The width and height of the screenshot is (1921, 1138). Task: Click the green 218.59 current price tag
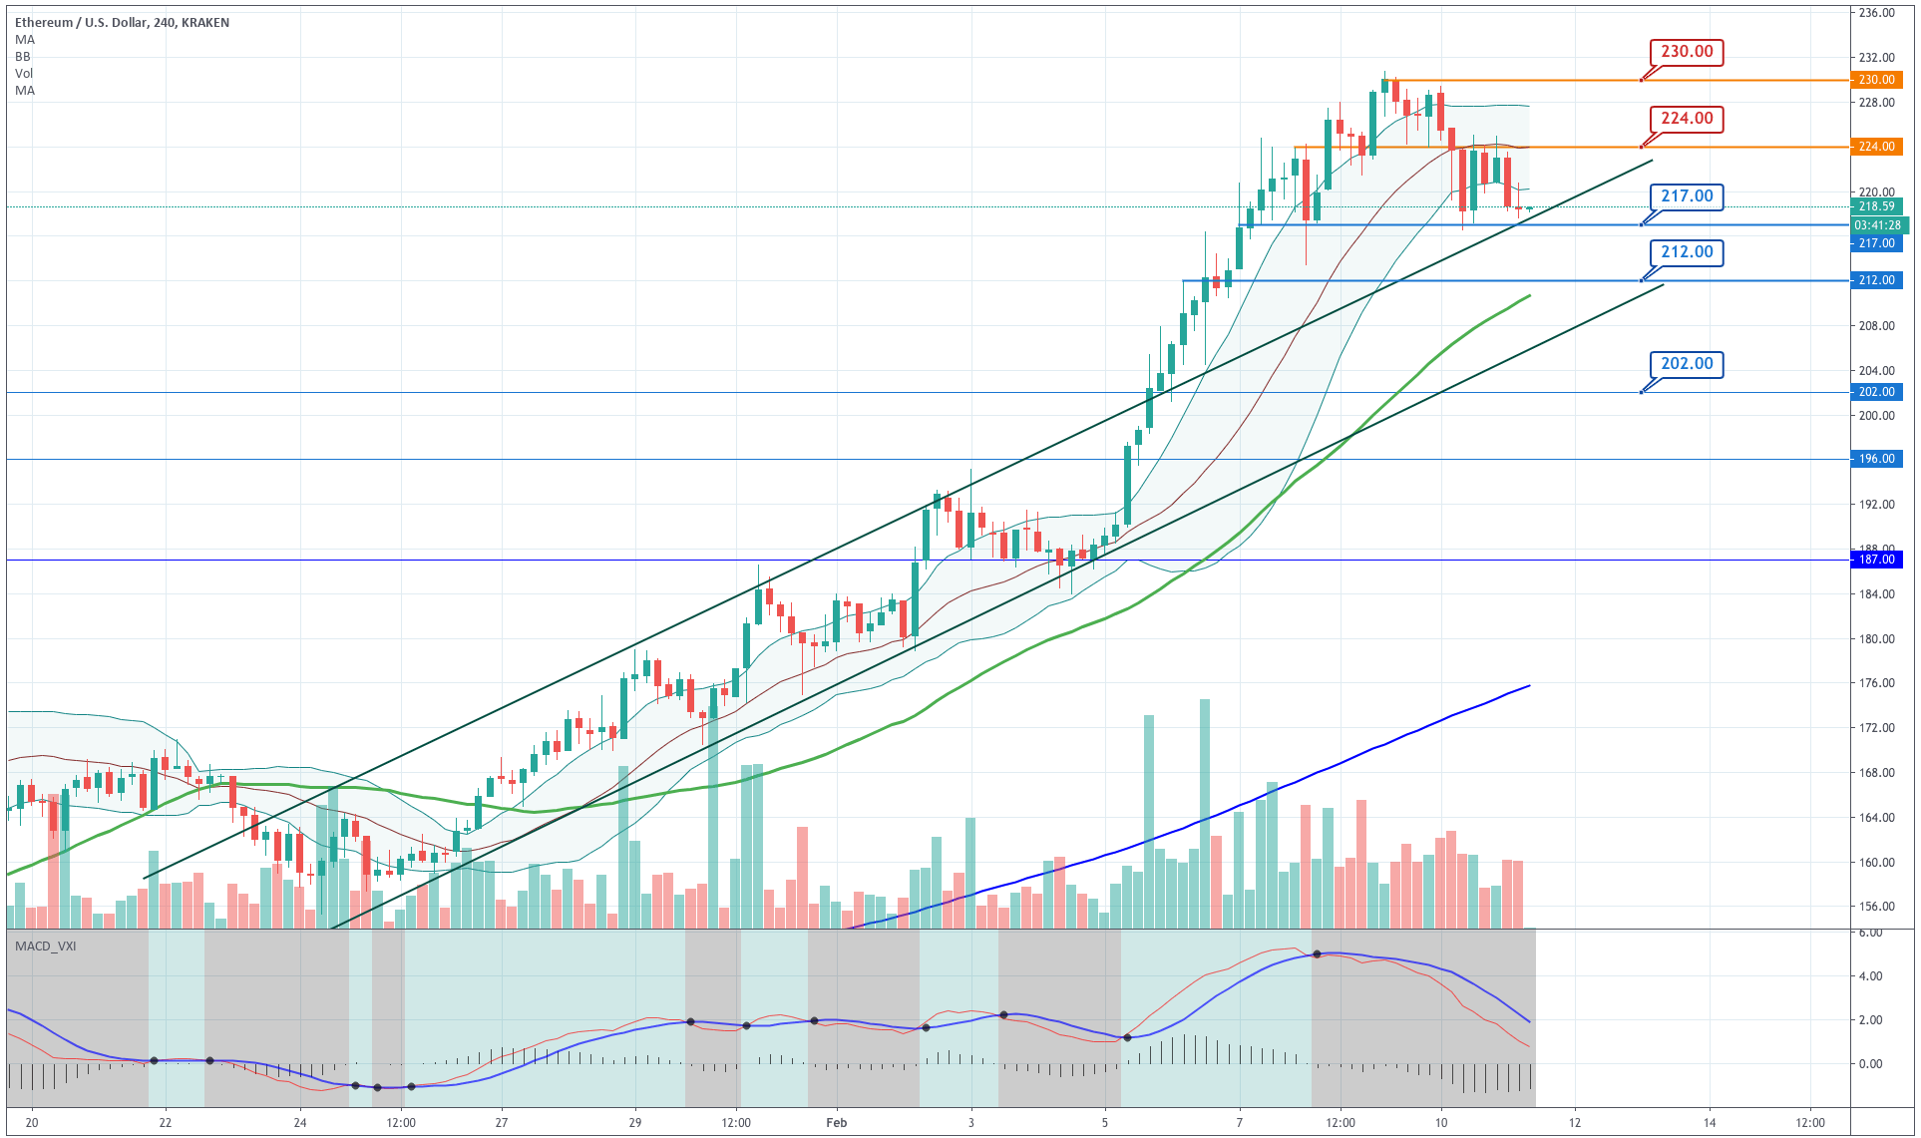[1875, 206]
